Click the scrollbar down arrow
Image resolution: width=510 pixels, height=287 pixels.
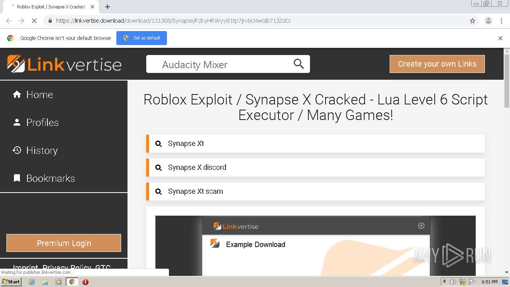507,272
